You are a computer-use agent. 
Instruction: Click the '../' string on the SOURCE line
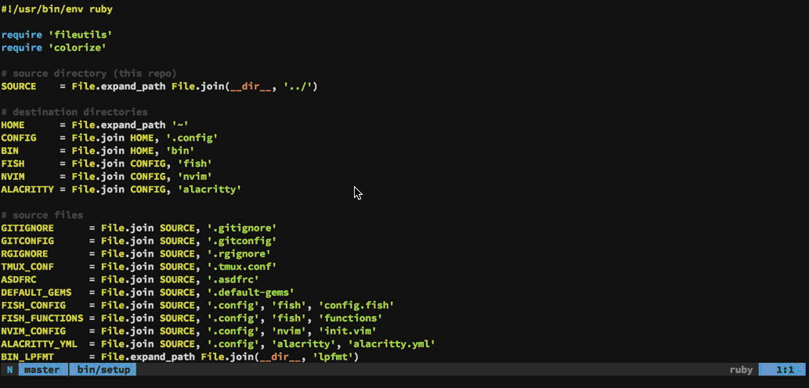coord(298,87)
